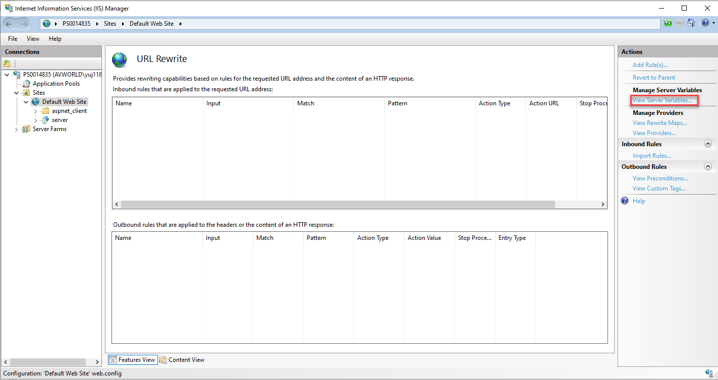The image size is (718, 380).
Task: Click the Sites folder icon
Action: (x=27, y=93)
